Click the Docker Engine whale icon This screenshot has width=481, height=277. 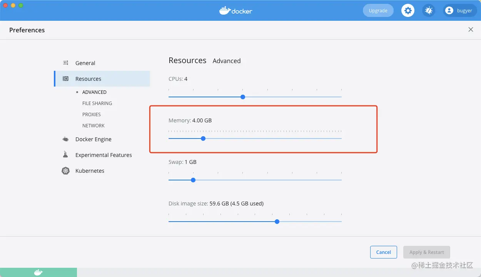click(66, 139)
